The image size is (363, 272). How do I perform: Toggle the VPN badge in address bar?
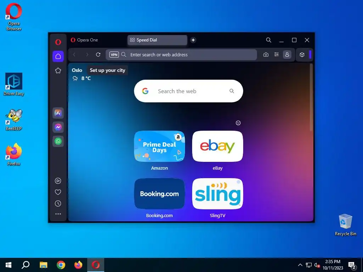[x=114, y=55]
